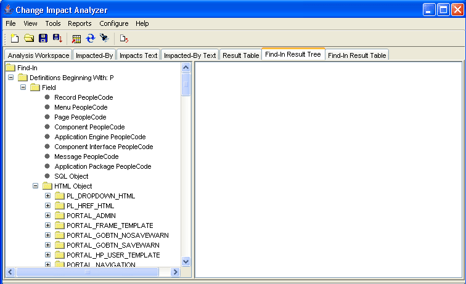Click the New analysis toolbar icon
The height and width of the screenshot is (284, 466).
click(15, 38)
